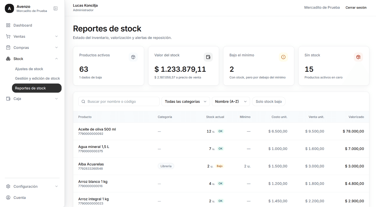Click the OK badge for Arroz blanco

point(221,184)
